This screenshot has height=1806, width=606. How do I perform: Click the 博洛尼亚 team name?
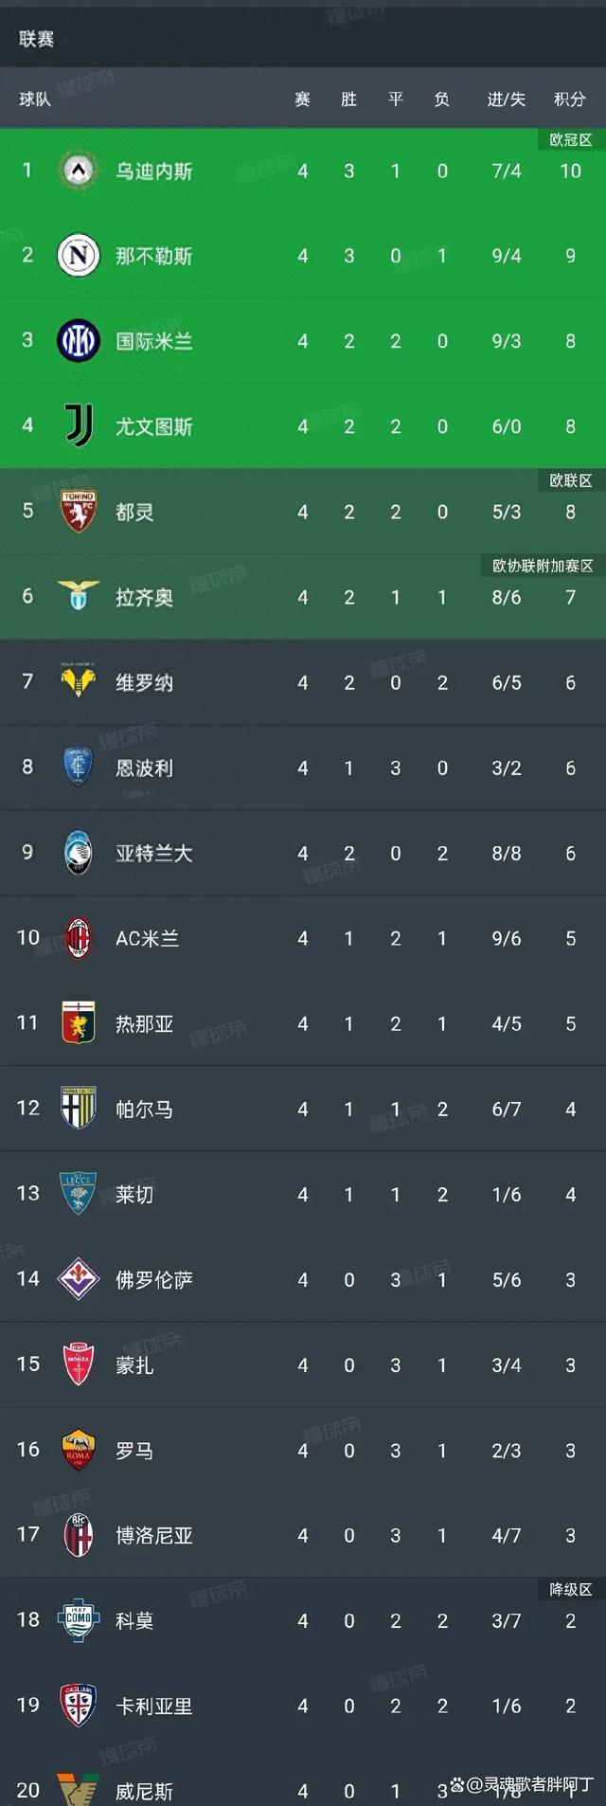pyautogui.click(x=153, y=1536)
